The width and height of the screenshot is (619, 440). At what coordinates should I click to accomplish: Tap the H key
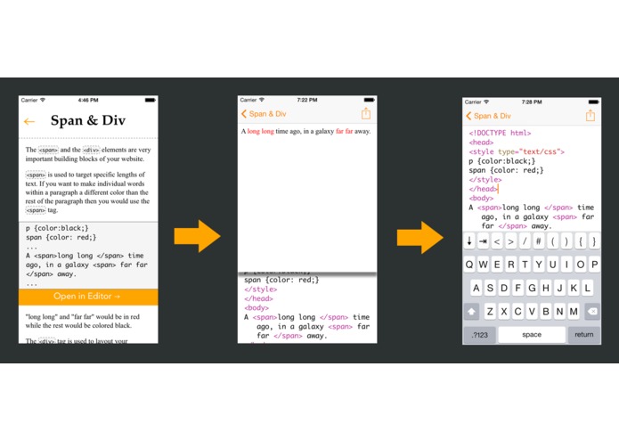tap(546, 288)
